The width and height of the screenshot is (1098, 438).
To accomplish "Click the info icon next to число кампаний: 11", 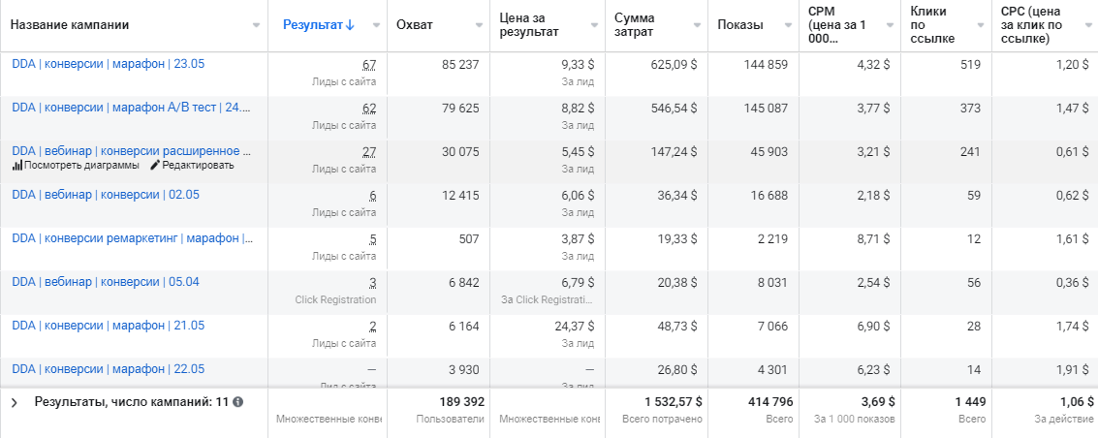I will pos(238,401).
